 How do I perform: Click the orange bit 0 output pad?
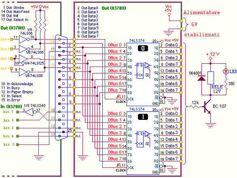(11, 40)
